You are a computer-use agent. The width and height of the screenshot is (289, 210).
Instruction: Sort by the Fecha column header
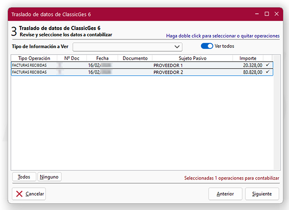tap(102, 58)
